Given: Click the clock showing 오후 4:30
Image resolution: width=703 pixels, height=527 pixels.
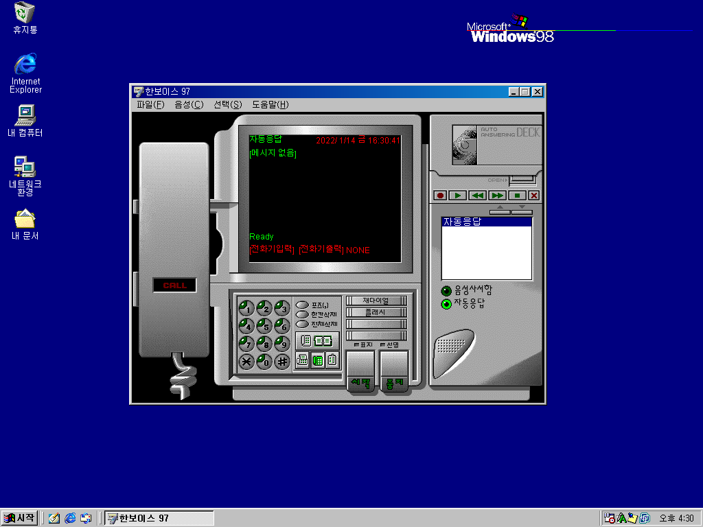Looking at the screenshot, I should [676, 519].
